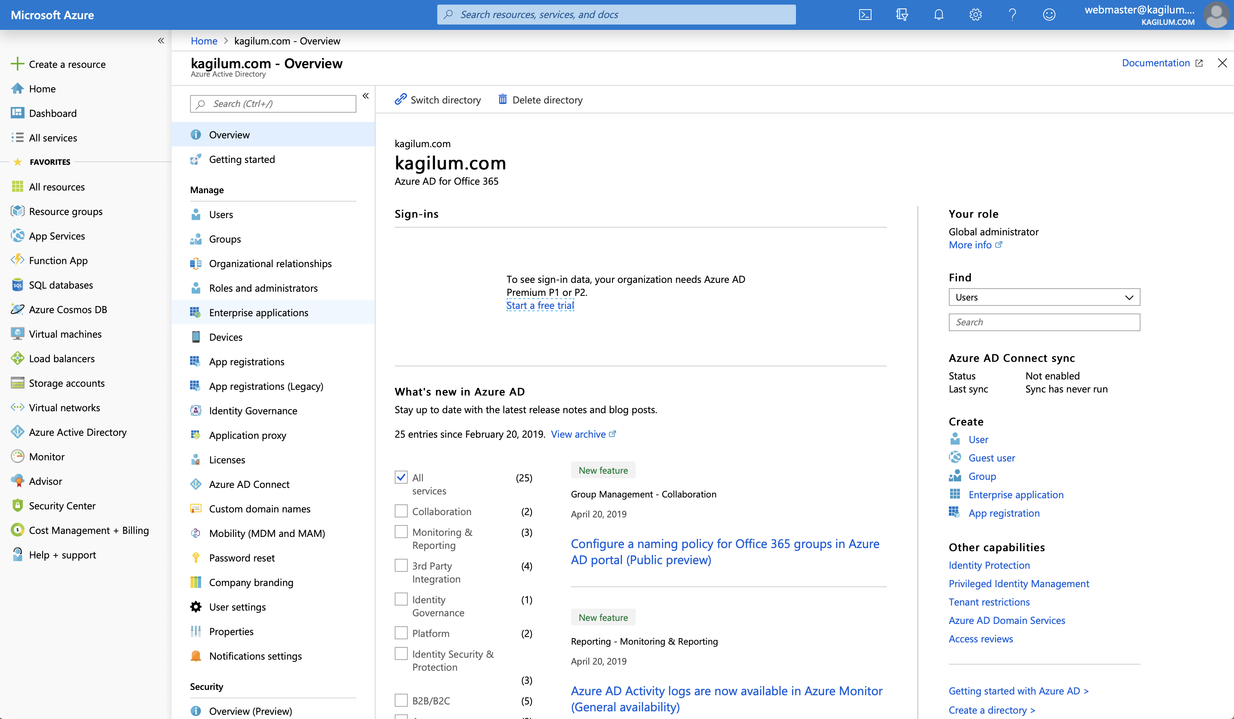Click the global search resources field
Screen dimensions: 1234x719
pos(616,15)
